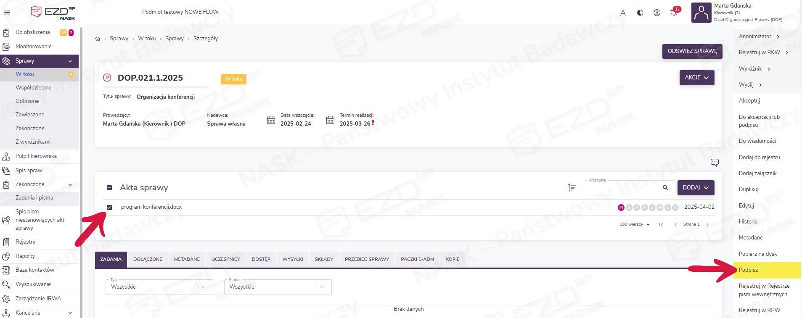The width and height of the screenshot is (802, 318).
Task: Click the ODŚWIEŻ SPRAWĘ button
Action: 692,51
